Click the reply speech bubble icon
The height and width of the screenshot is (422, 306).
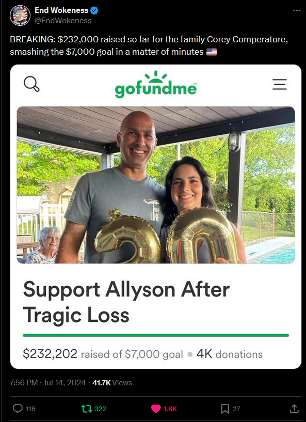(x=18, y=409)
